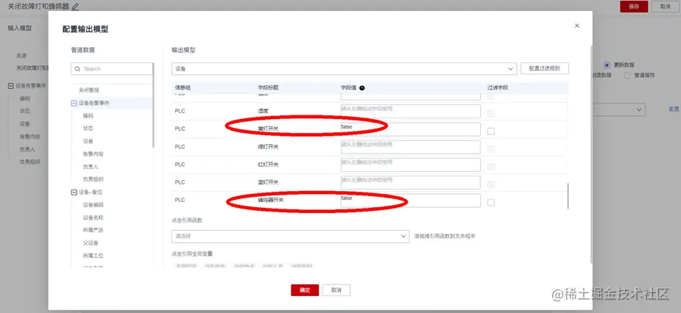This screenshot has height=313, width=681.
Task: Click the 字段值 input containing false for 蜂鸣器开关
Action: [x=410, y=201]
